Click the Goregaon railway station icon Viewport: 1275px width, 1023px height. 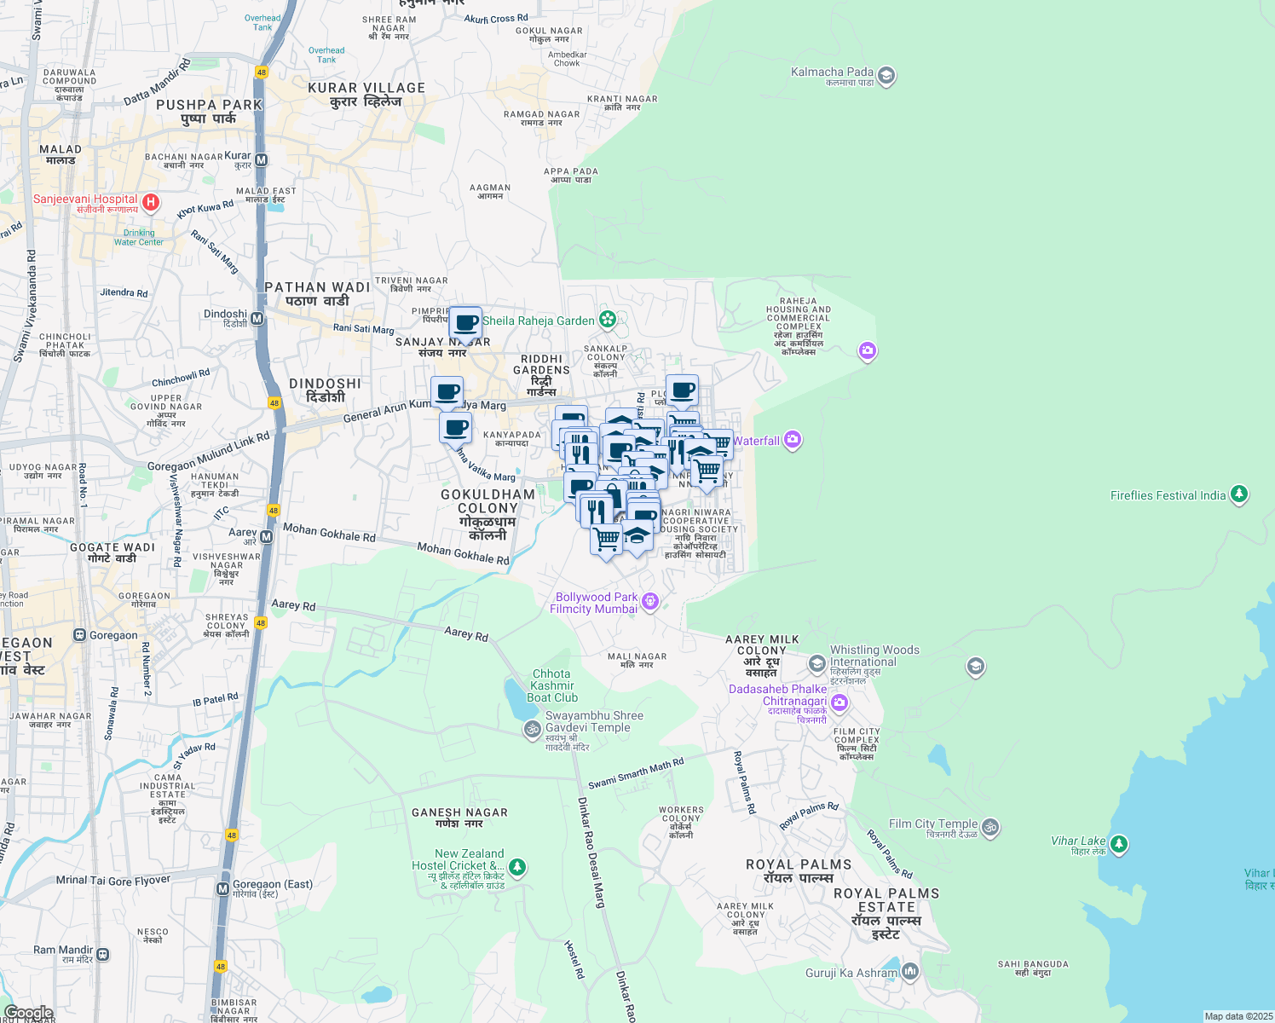[x=79, y=635]
